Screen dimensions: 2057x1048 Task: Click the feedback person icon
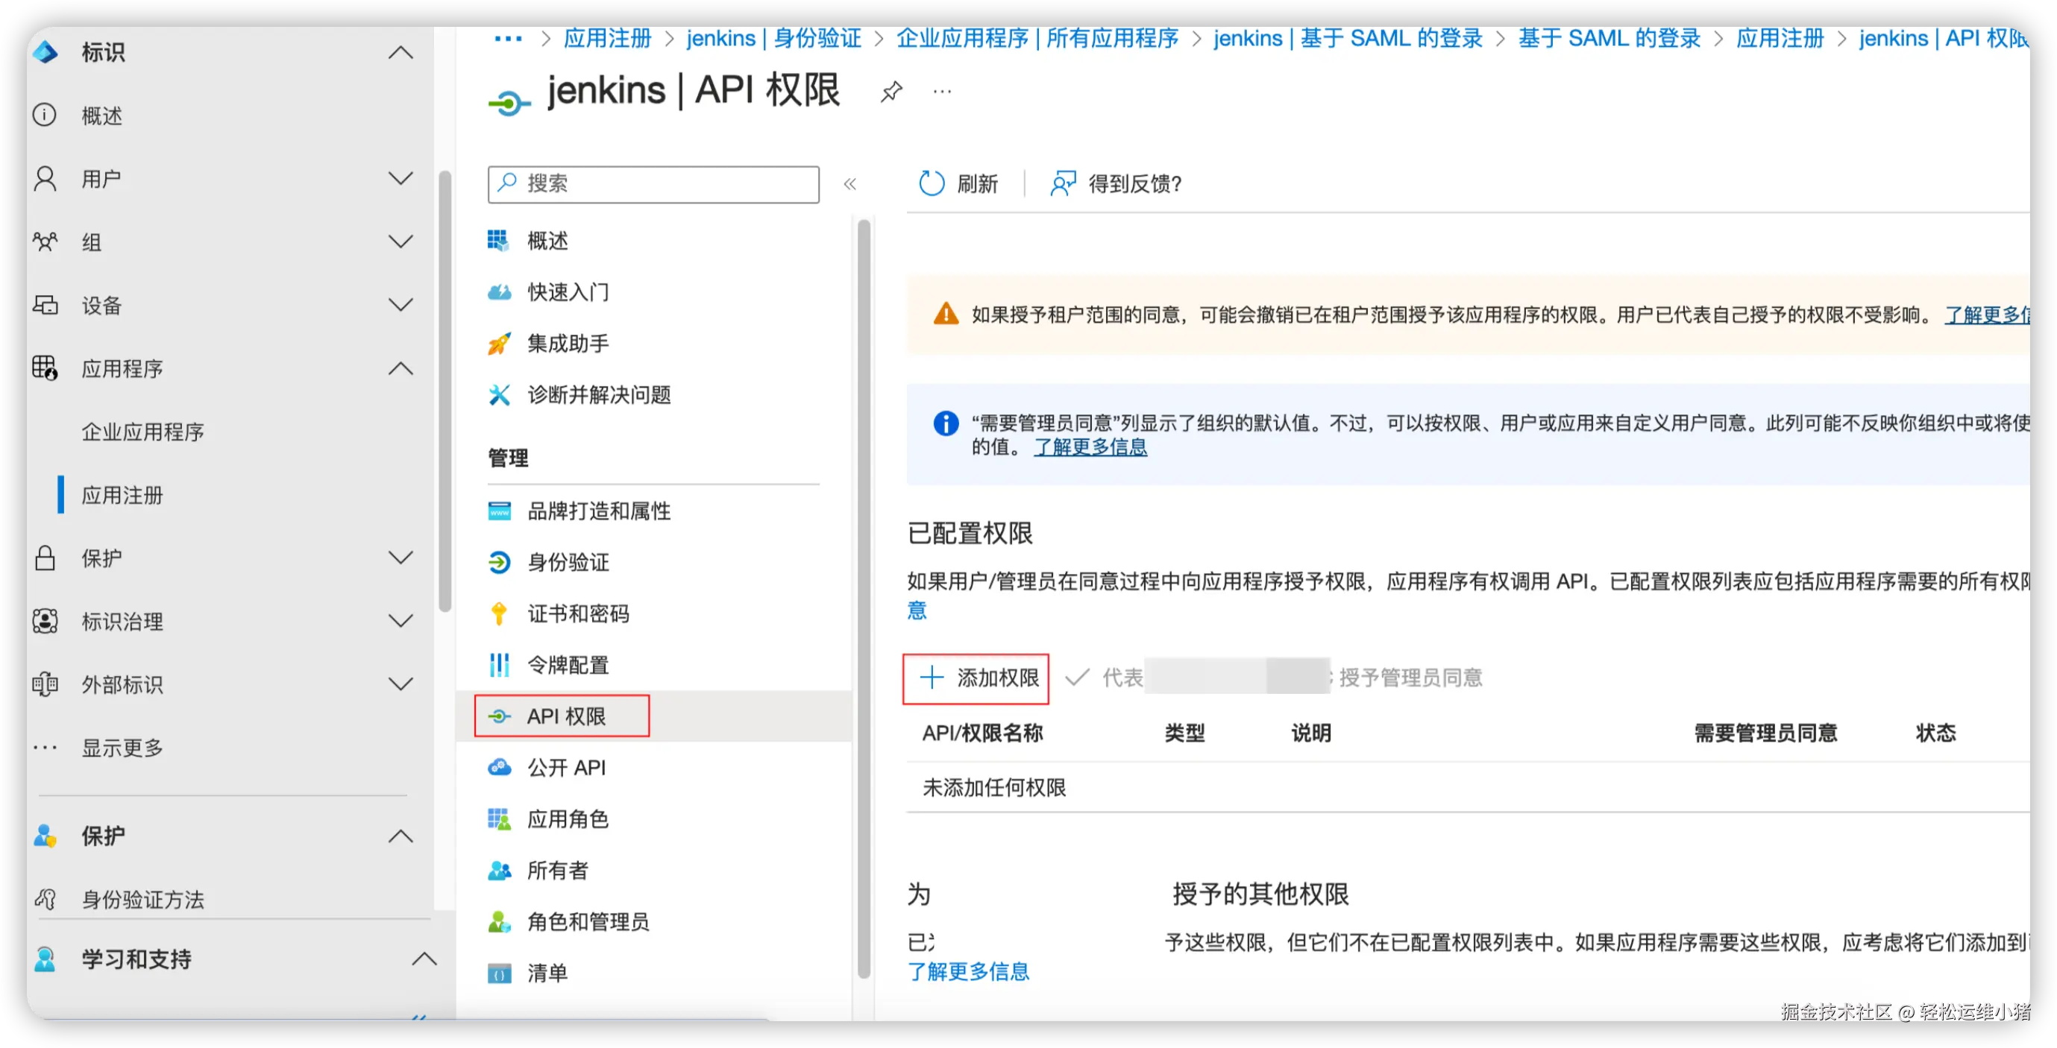(x=1063, y=183)
